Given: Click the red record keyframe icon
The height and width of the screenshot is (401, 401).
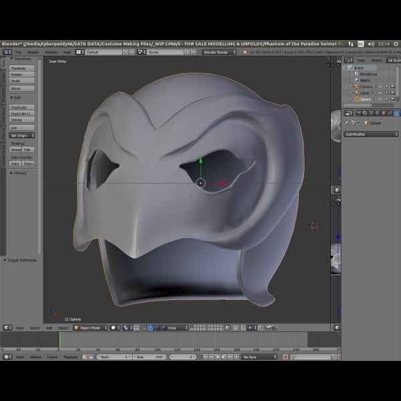Looking at the screenshot, I should (x=285, y=357).
